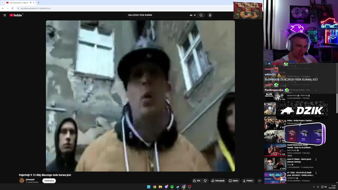
Task: Click the browser address bar URL
Action: point(36,8)
